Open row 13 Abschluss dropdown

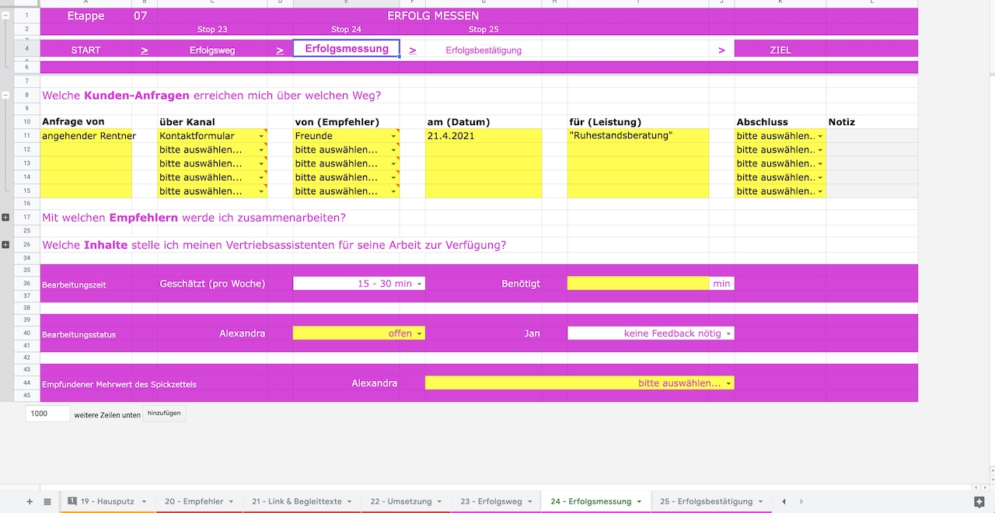[820, 164]
